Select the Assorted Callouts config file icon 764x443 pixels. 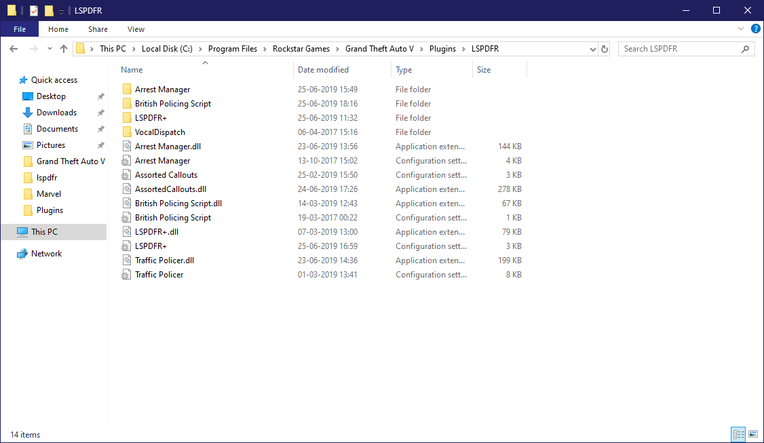pyautogui.click(x=126, y=174)
